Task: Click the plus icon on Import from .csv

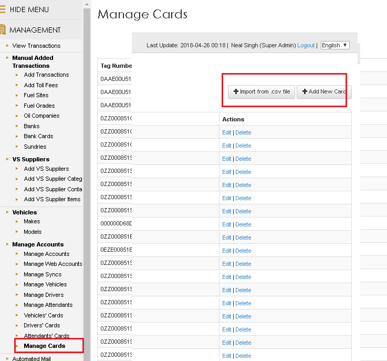Action: coord(236,92)
